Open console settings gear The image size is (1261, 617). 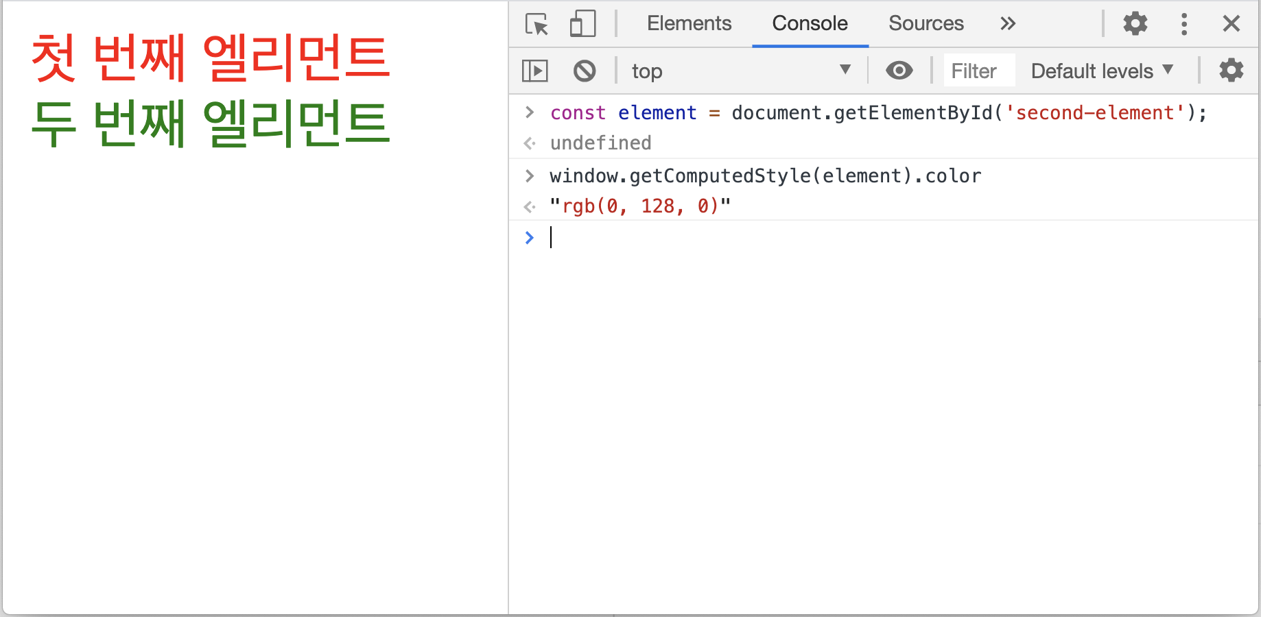tap(1231, 70)
